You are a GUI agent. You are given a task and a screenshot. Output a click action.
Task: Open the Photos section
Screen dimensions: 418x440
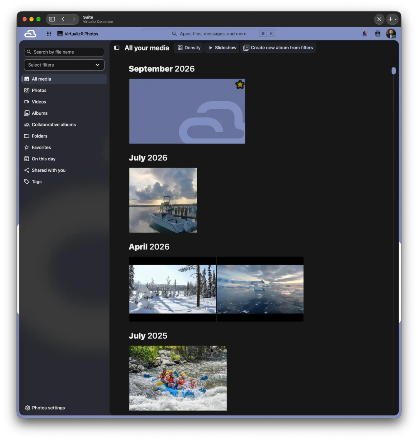pyautogui.click(x=64, y=90)
